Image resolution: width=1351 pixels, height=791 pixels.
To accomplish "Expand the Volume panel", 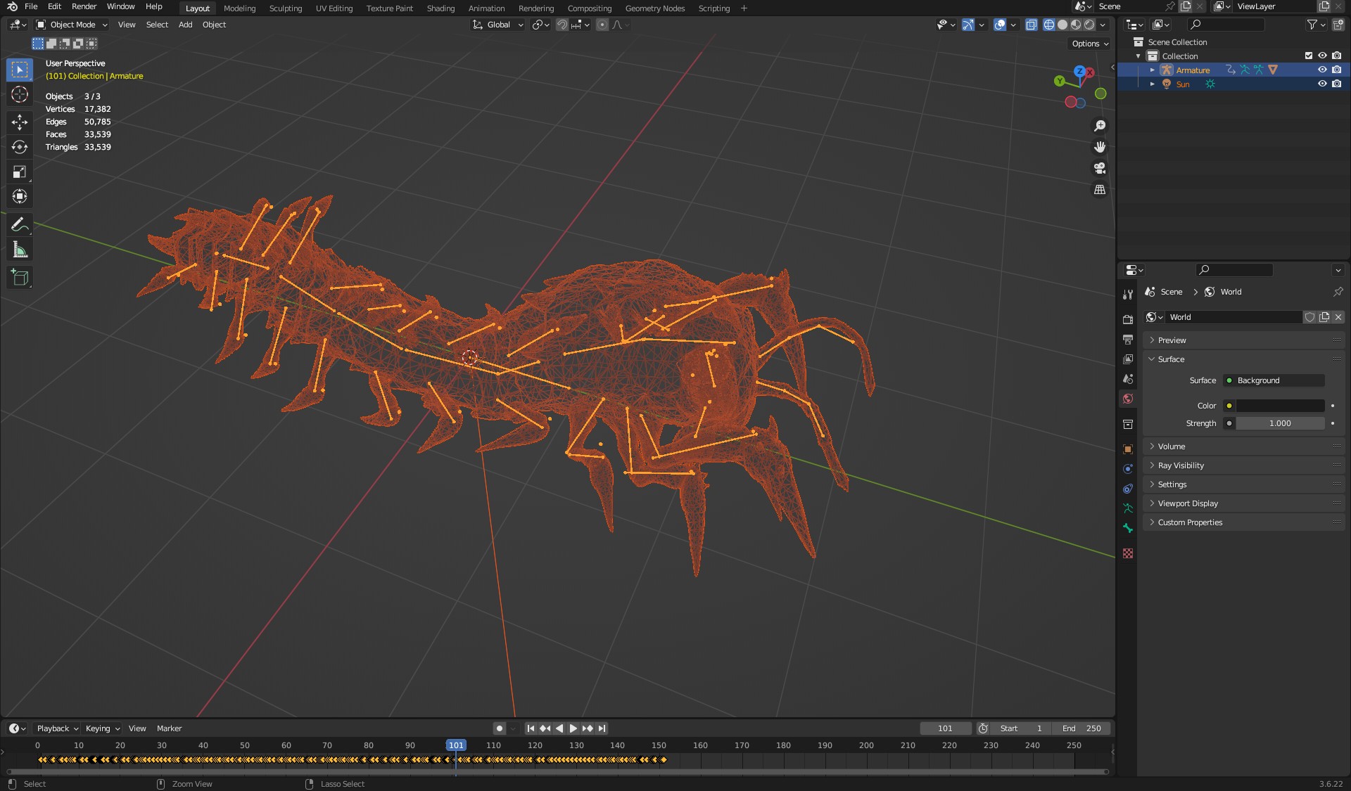I will point(1172,446).
